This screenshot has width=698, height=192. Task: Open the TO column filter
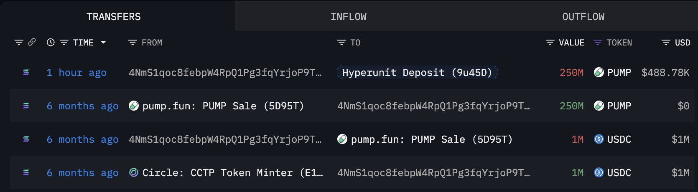pyautogui.click(x=341, y=43)
